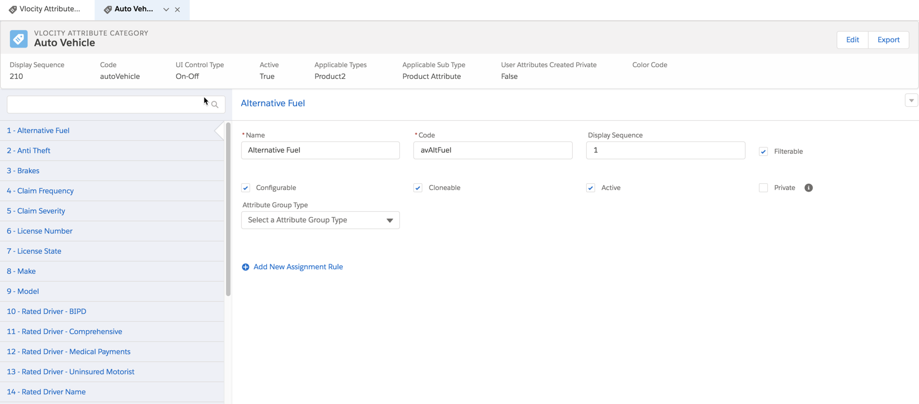Viewport: 919px width, 404px height.
Task: Click the plus icon for new assignment rule
Action: (x=246, y=267)
